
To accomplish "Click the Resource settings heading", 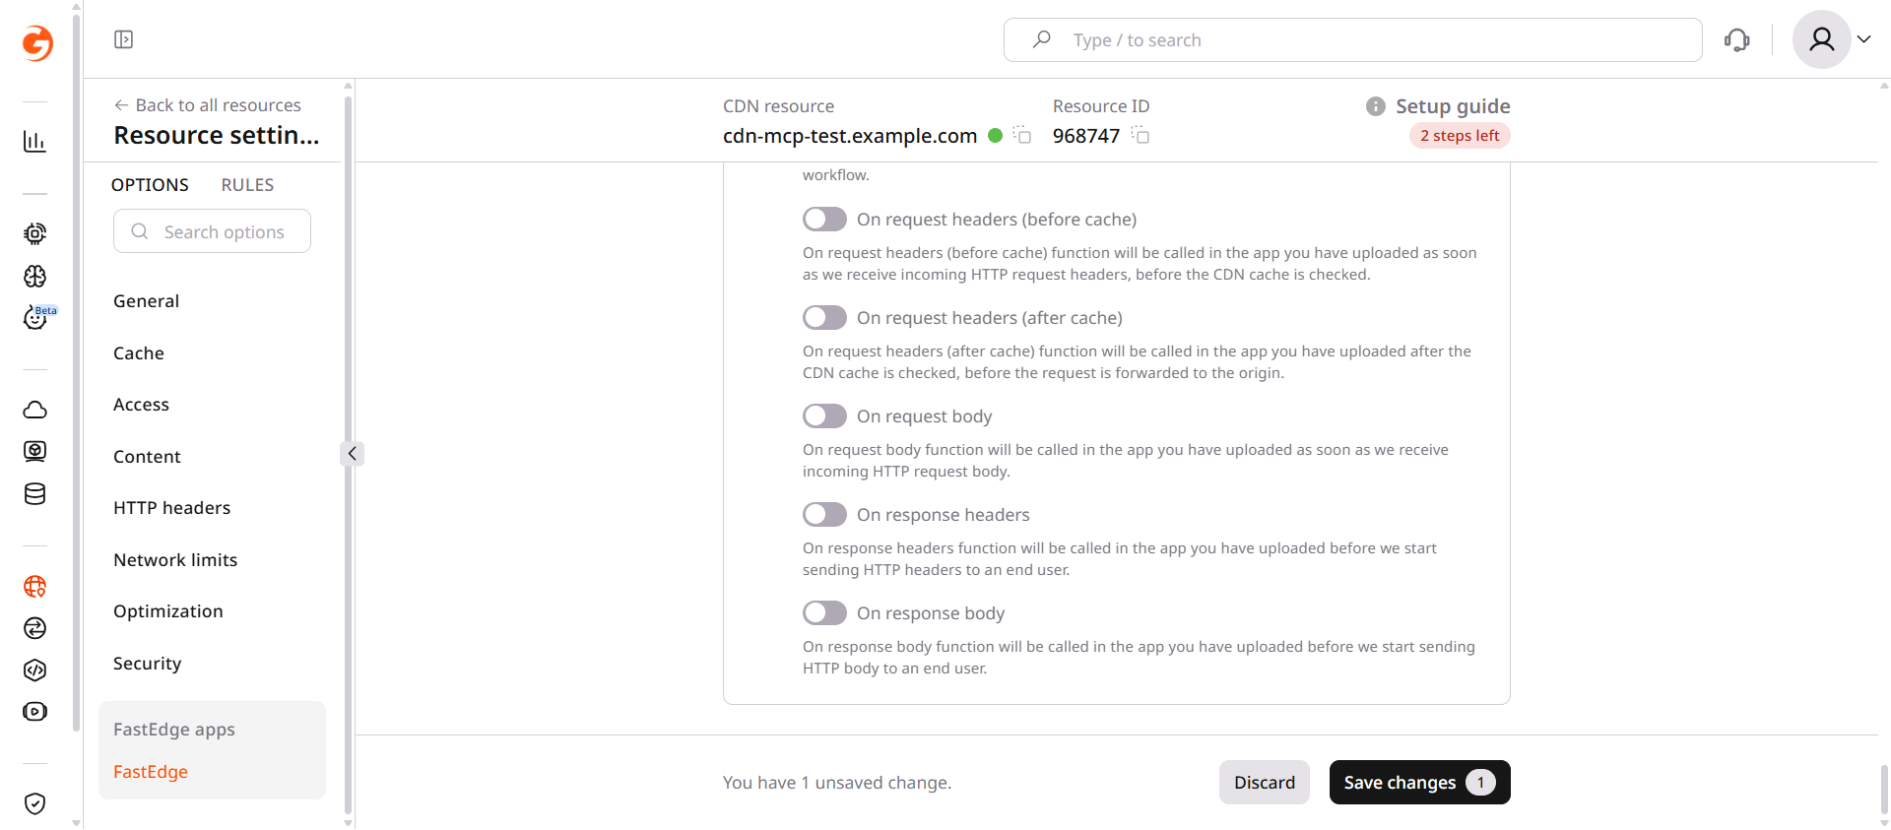I will coord(217,135).
